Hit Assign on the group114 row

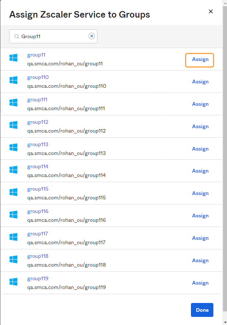pos(200,171)
